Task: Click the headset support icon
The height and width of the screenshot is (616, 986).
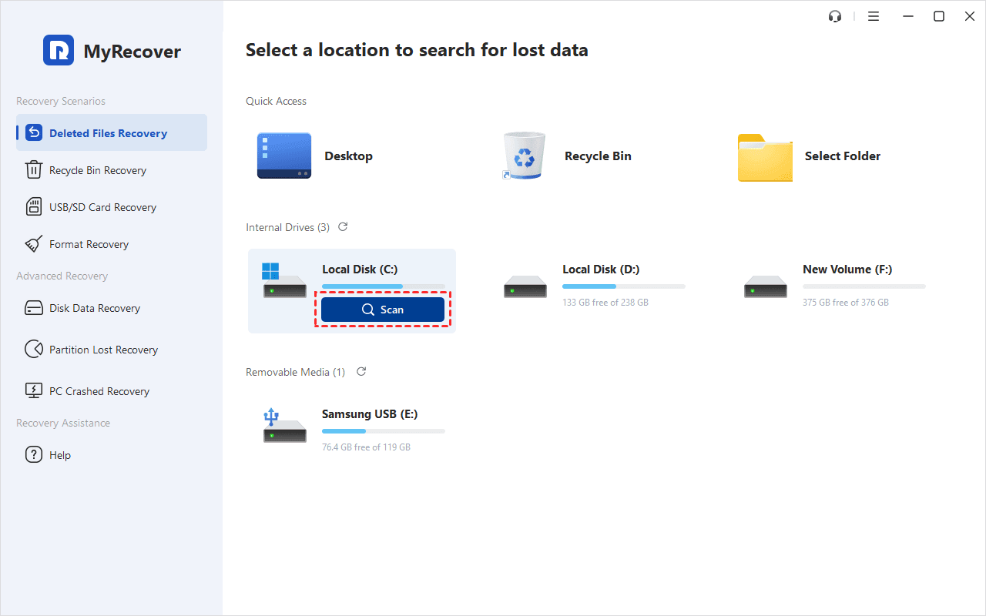Action: pyautogui.click(x=835, y=15)
